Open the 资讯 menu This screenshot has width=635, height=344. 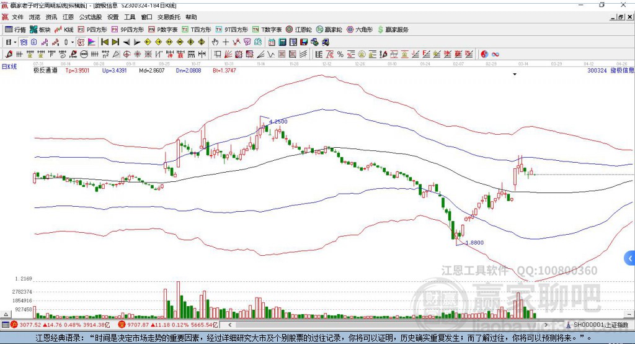pos(51,17)
